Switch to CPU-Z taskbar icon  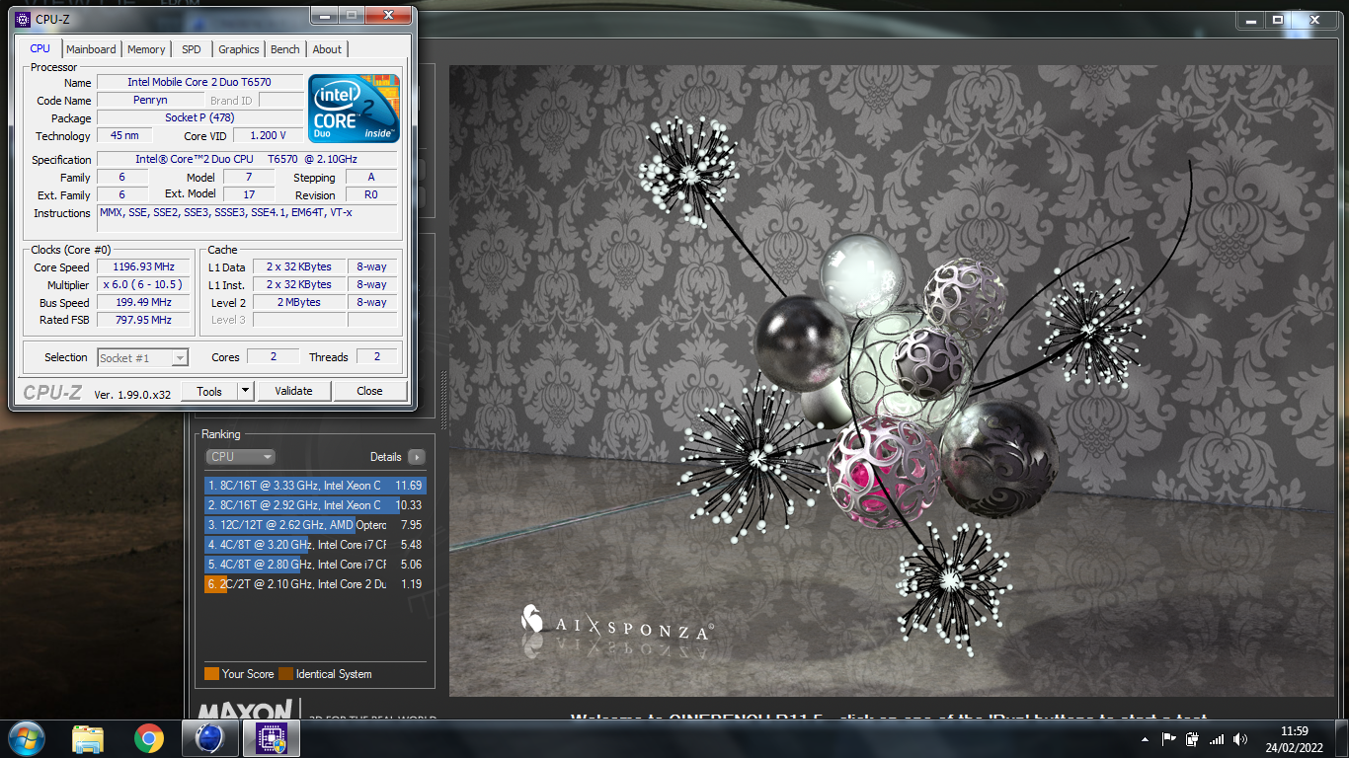[270, 738]
